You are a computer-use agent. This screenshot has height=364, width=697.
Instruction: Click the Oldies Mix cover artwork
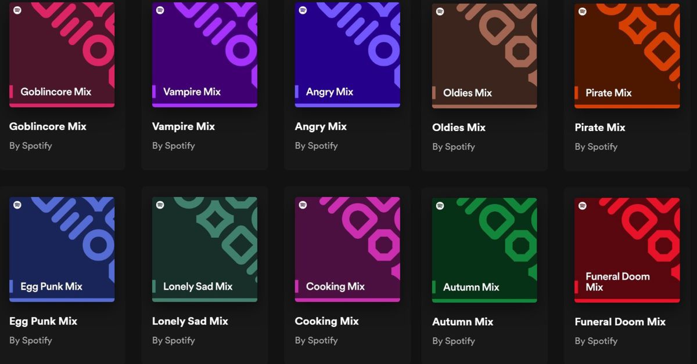[484, 54]
